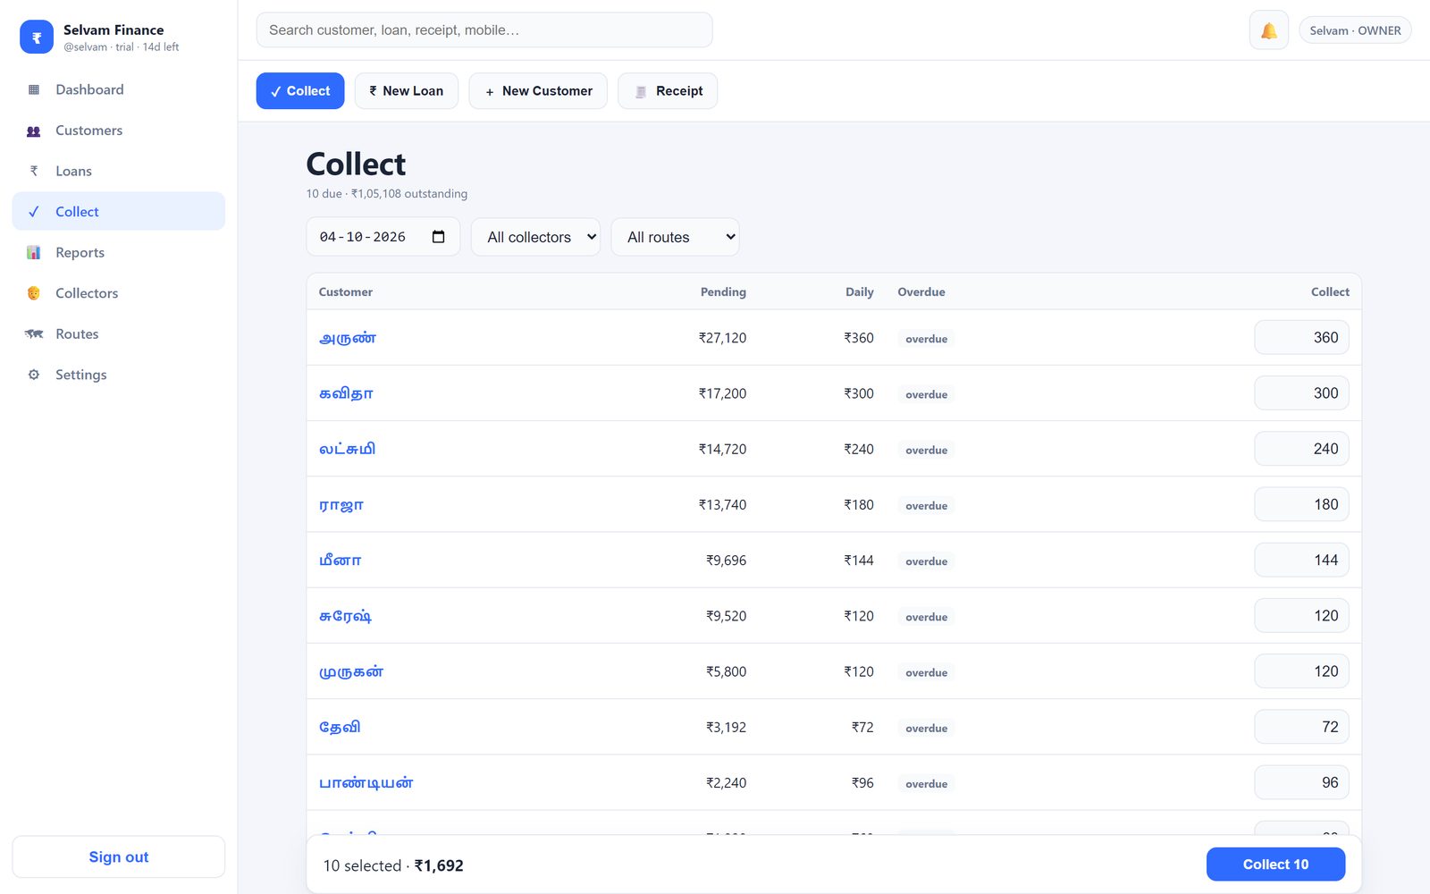Image resolution: width=1430 pixels, height=894 pixels.
Task: Go to the Customers page
Action: pyautogui.click(x=119, y=131)
